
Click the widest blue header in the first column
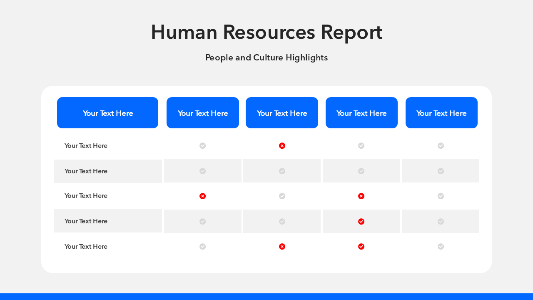point(107,113)
